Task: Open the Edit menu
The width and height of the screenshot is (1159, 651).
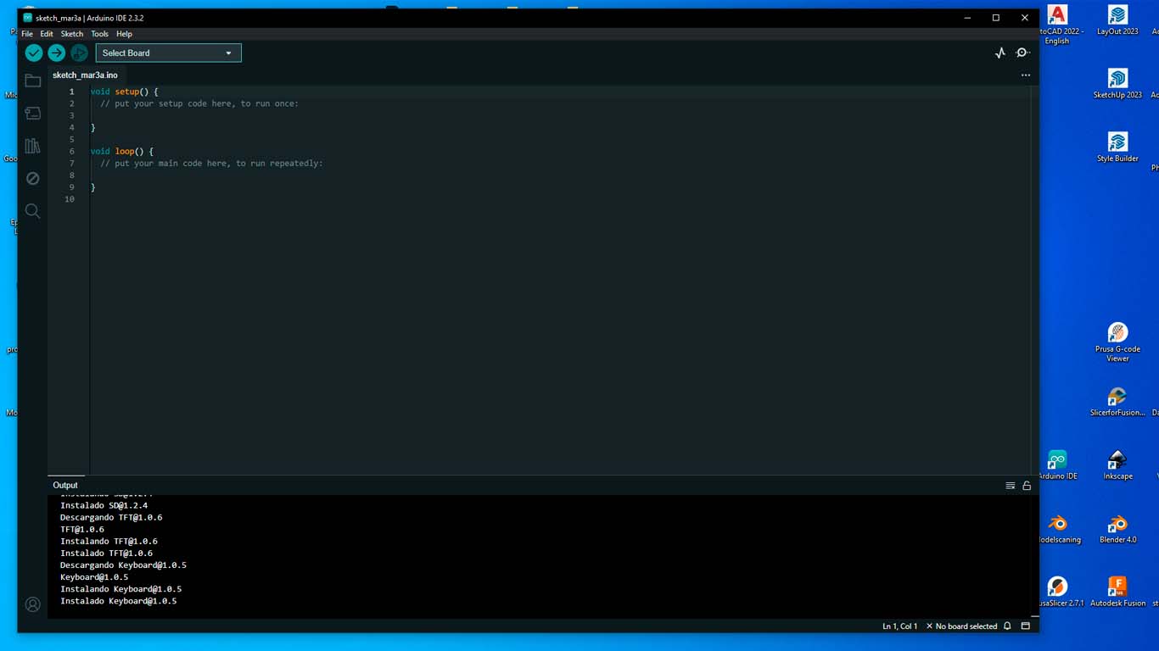Action: click(x=47, y=34)
